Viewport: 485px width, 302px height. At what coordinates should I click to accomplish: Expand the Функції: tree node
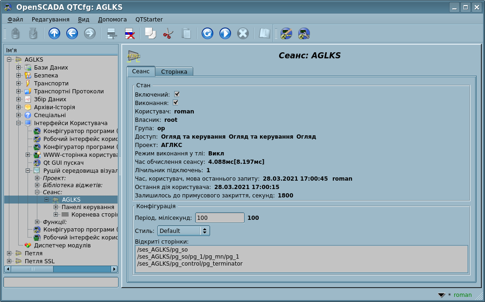tap(37, 222)
